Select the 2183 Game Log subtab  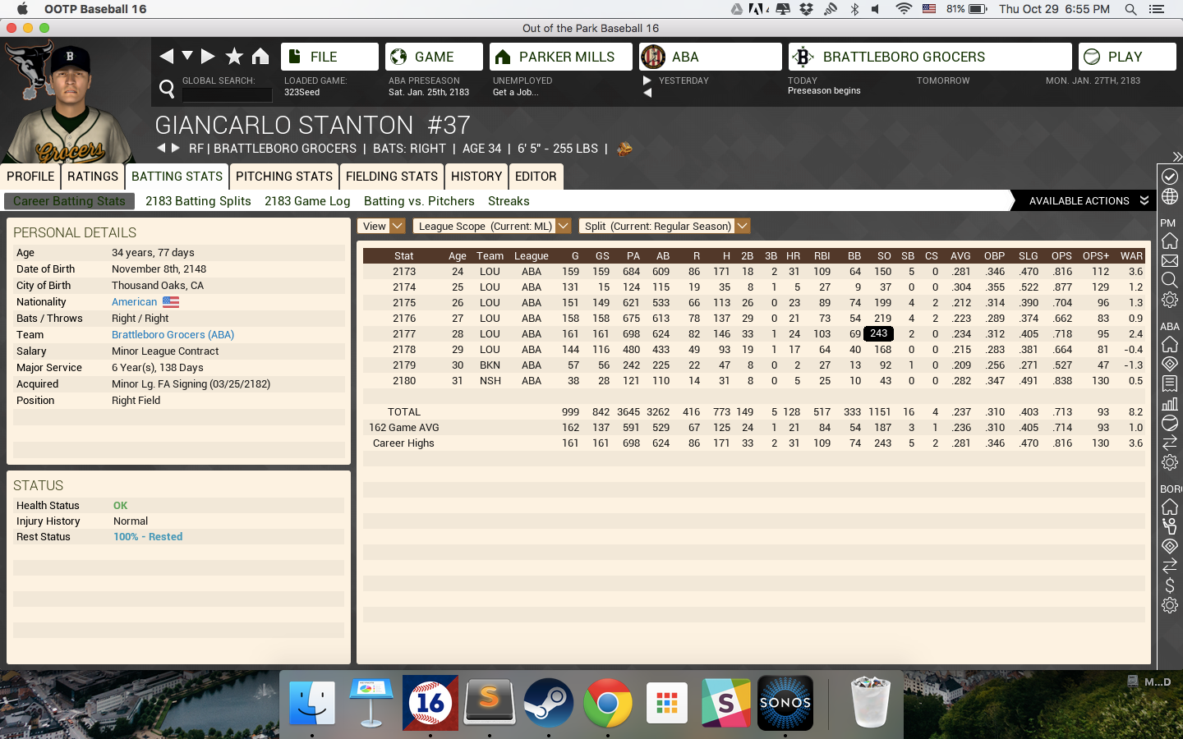(x=307, y=201)
